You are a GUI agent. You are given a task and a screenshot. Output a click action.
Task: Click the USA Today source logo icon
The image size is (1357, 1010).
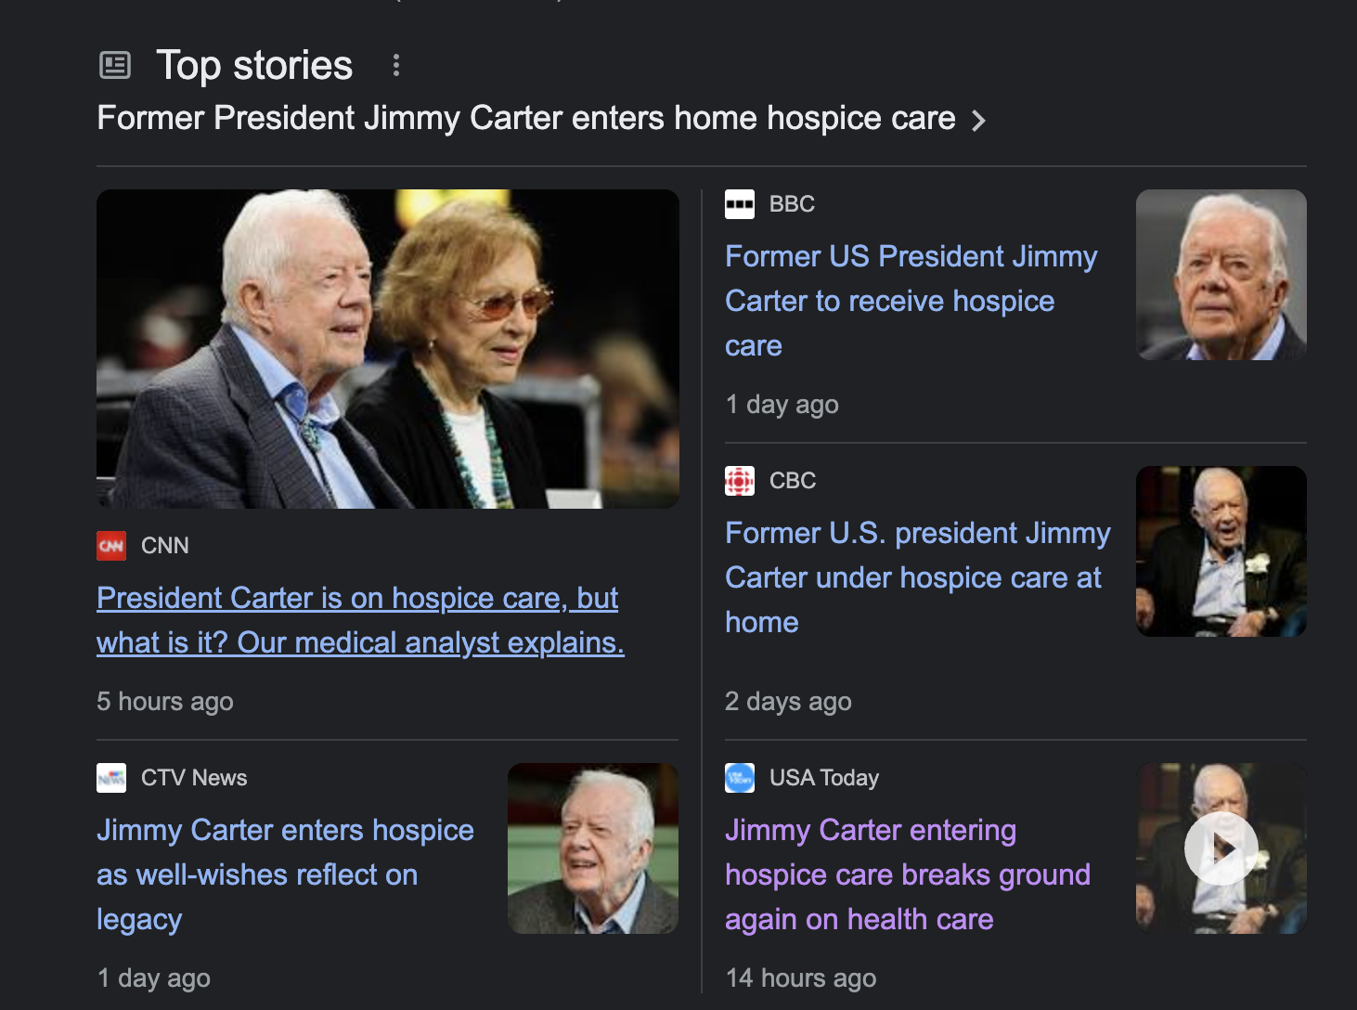740,778
